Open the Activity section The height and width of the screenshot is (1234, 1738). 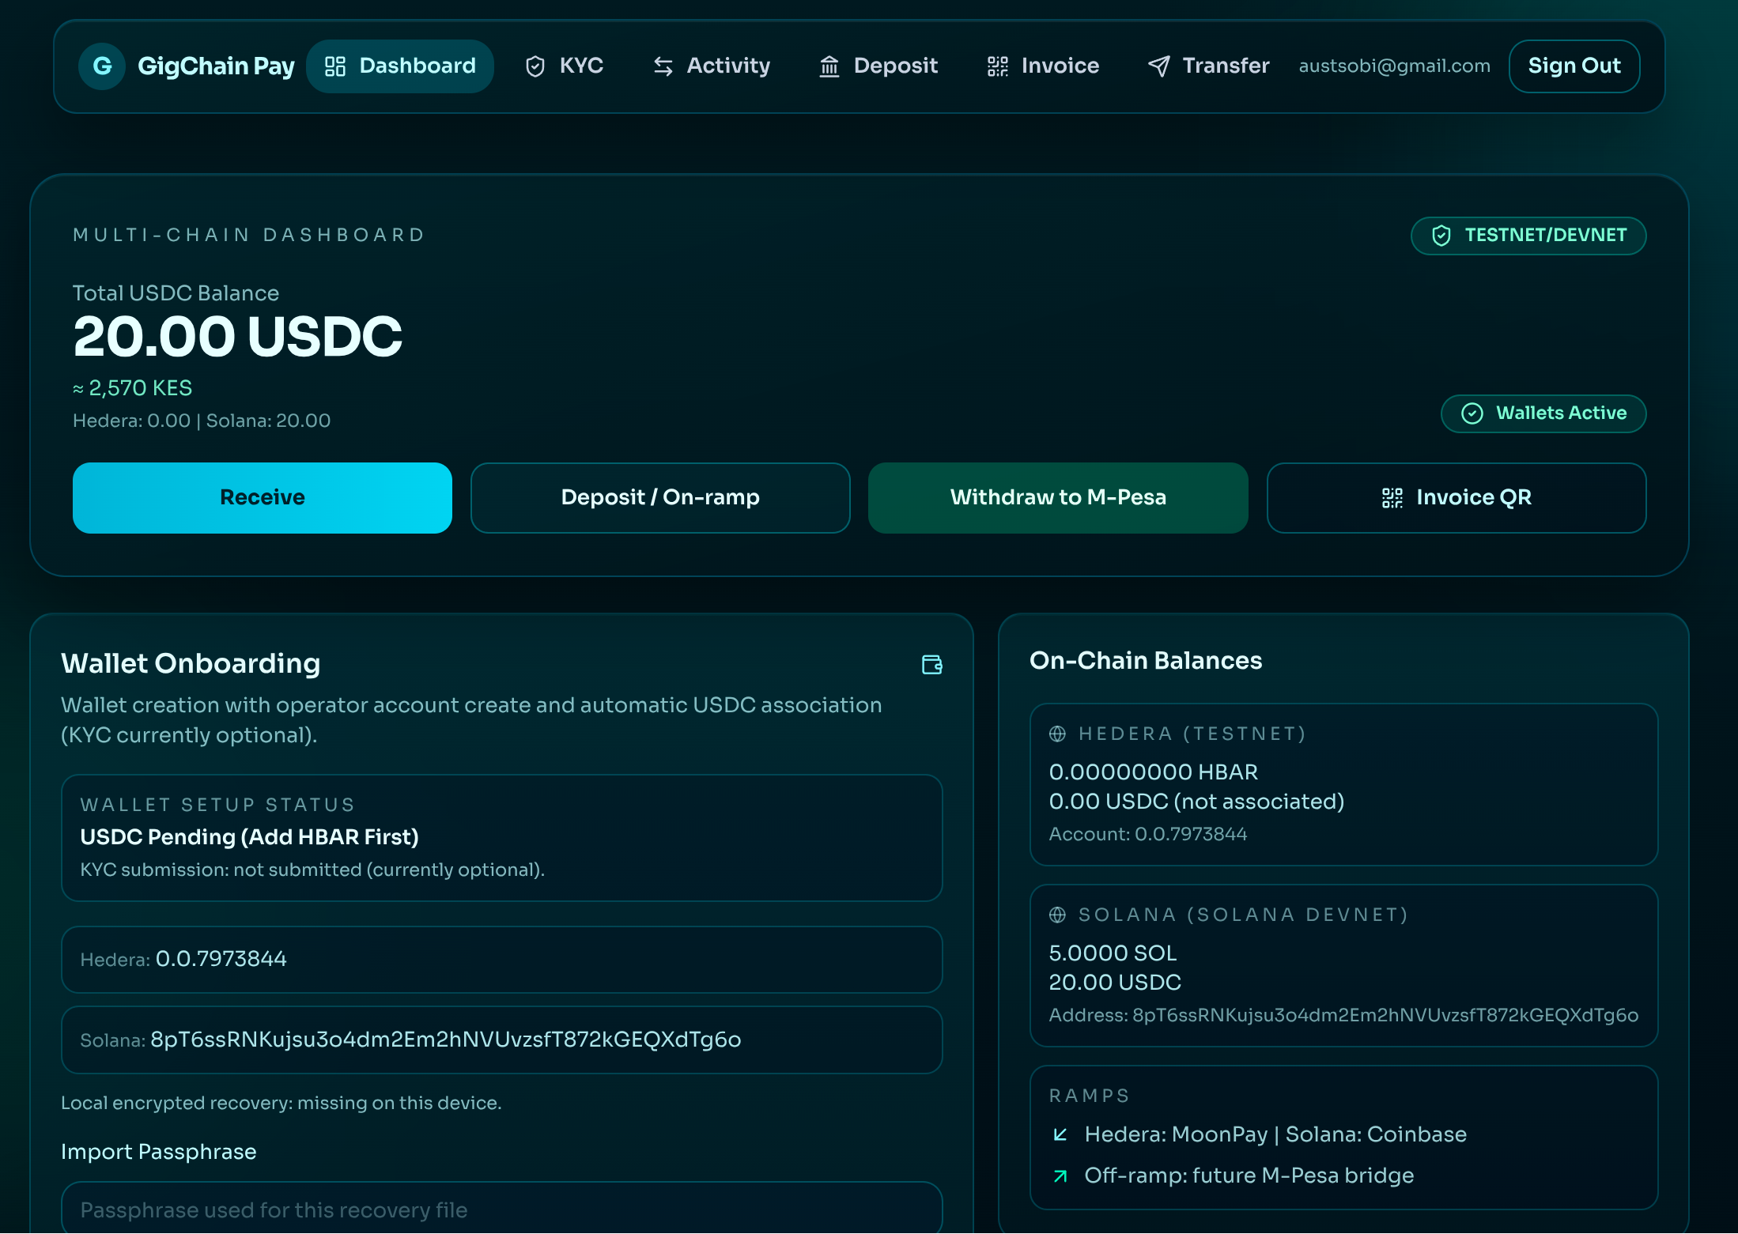[712, 66]
